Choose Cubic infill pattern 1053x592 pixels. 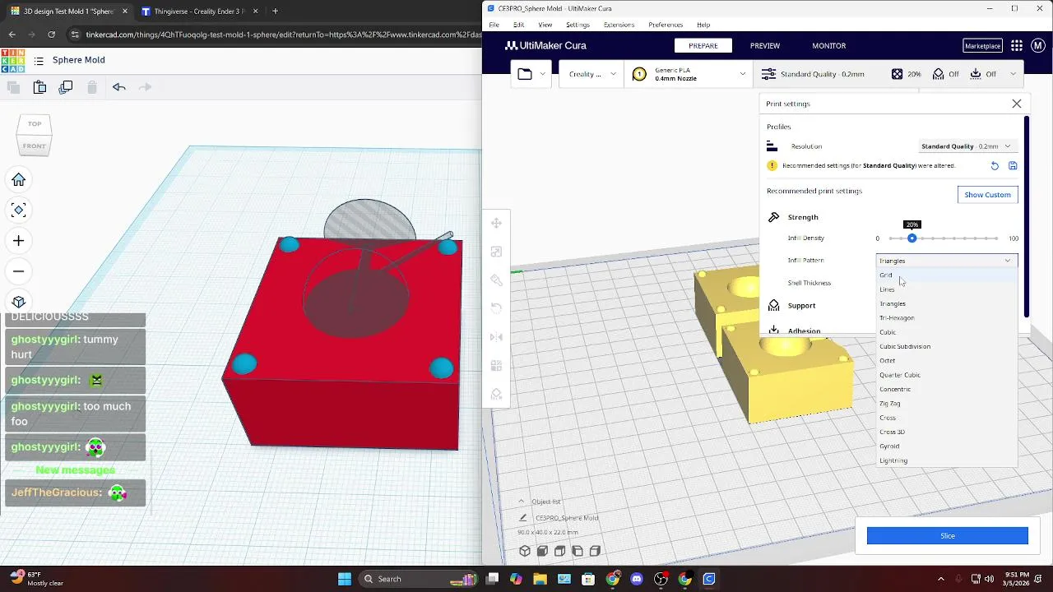coord(947,332)
